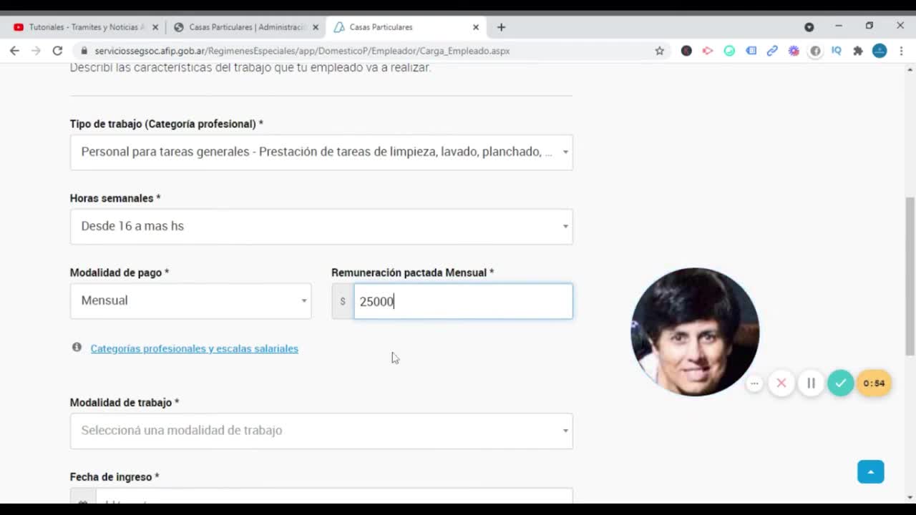
Task: Bookmark this page with the star icon
Action: pyautogui.click(x=659, y=51)
